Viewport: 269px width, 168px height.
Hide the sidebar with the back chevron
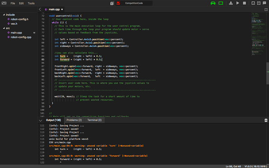pos(40,9)
